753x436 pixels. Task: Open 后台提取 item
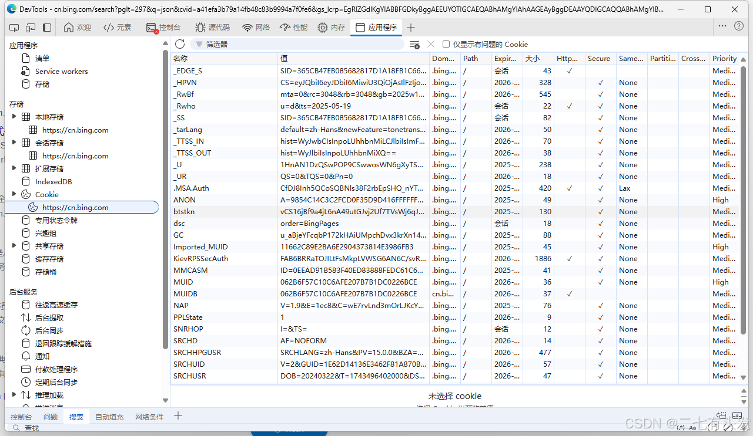tap(49, 317)
